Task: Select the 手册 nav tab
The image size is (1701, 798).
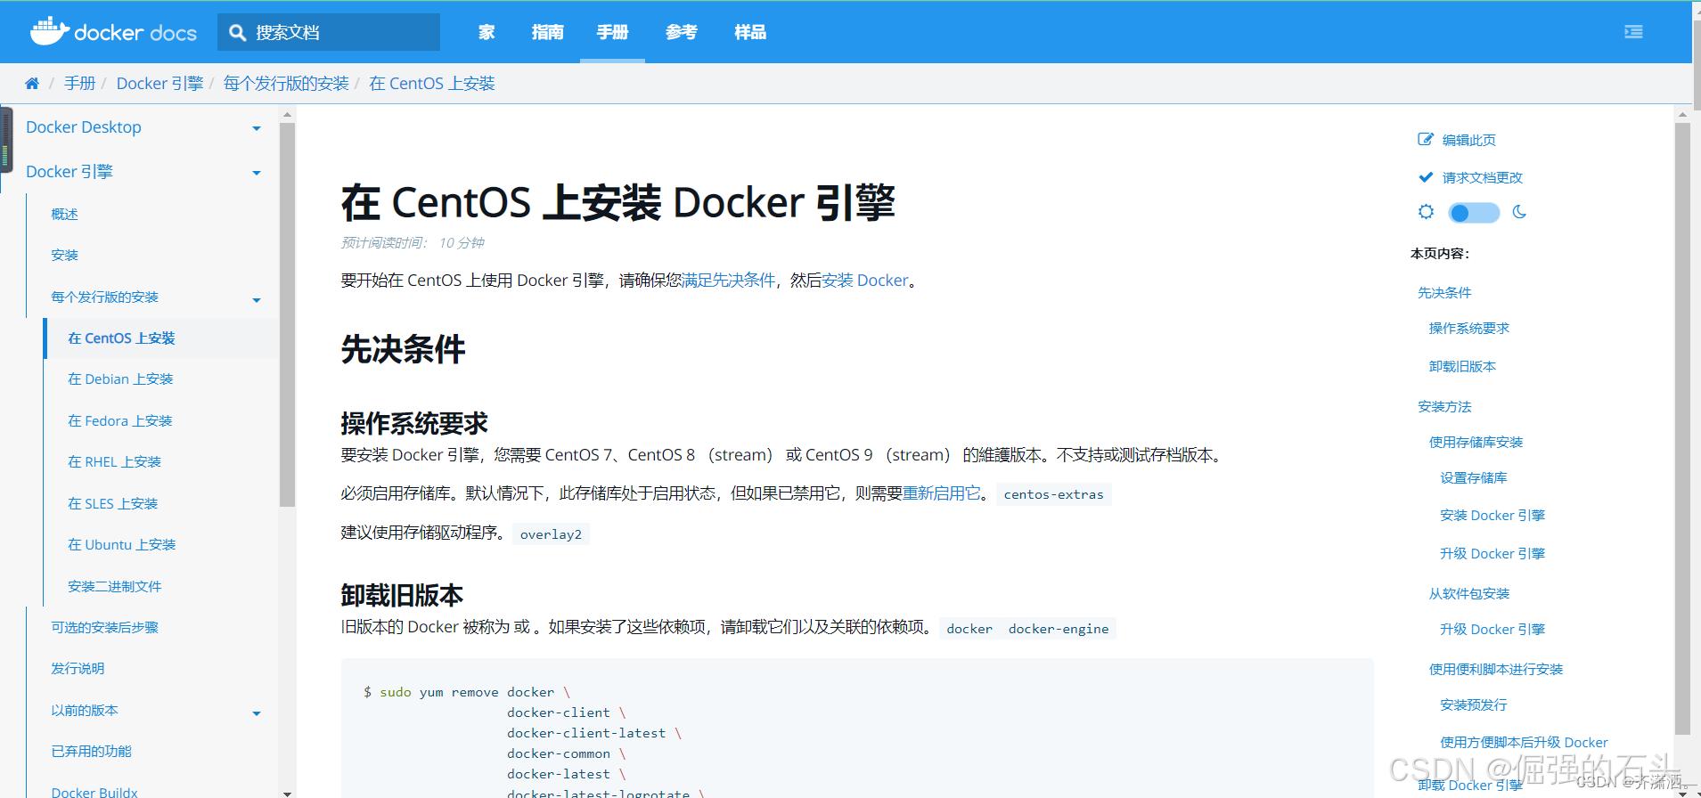Action: tap(612, 32)
